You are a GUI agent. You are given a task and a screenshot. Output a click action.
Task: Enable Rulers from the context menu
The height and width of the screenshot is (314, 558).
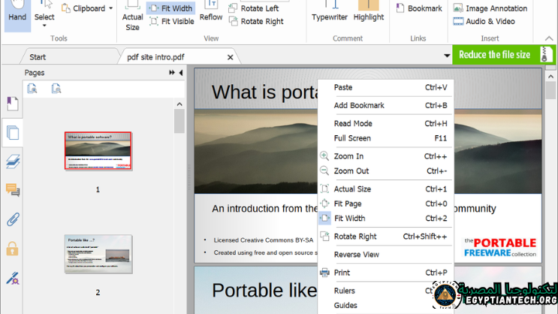tap(345, 291)
